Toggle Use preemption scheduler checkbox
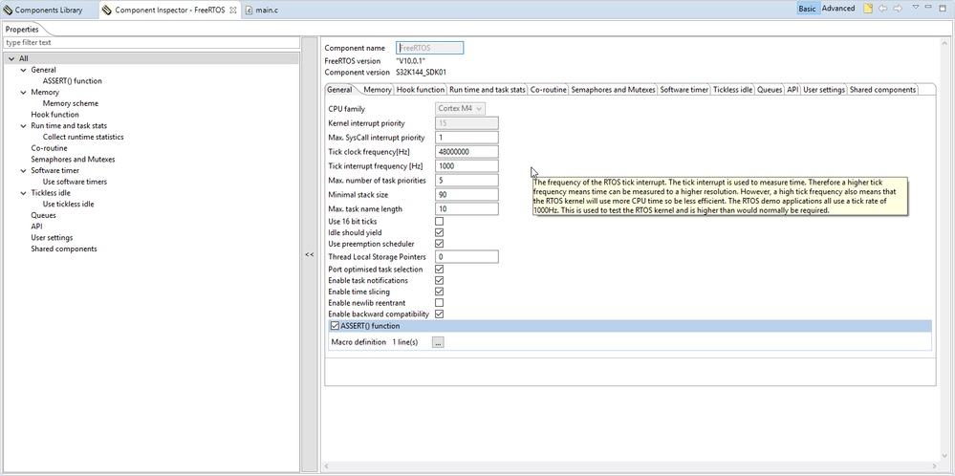The height and width of the screenshot is (476, 955). pos(439,244)
